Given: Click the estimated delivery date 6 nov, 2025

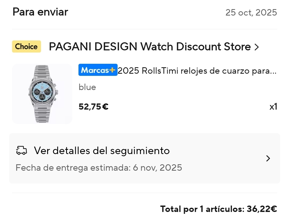Looking at the screenshot, I should [x=157, y=168].
